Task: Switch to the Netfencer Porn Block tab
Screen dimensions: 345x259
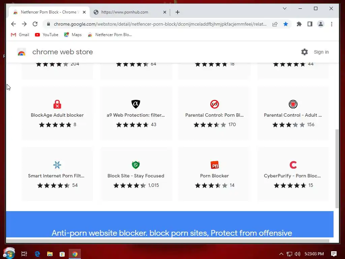Action: (x=49, y=12)
